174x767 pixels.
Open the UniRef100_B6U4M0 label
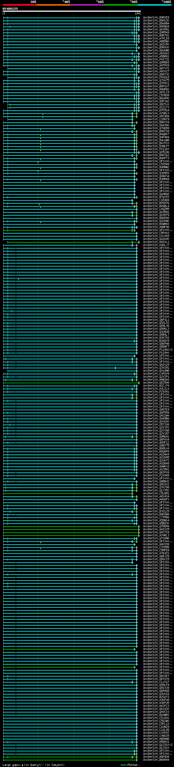156,98
